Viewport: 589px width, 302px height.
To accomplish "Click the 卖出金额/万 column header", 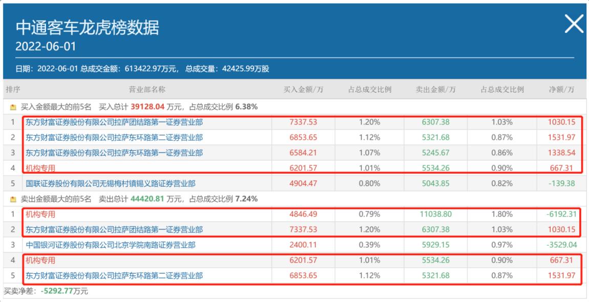I will 435,90.
